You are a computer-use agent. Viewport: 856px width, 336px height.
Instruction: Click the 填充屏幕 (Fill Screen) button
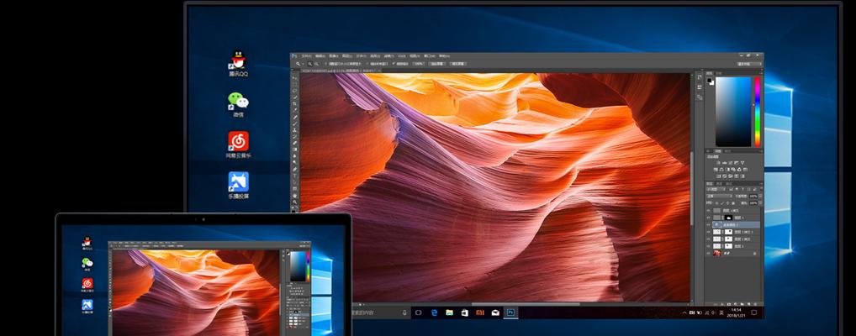click(458, 64)
